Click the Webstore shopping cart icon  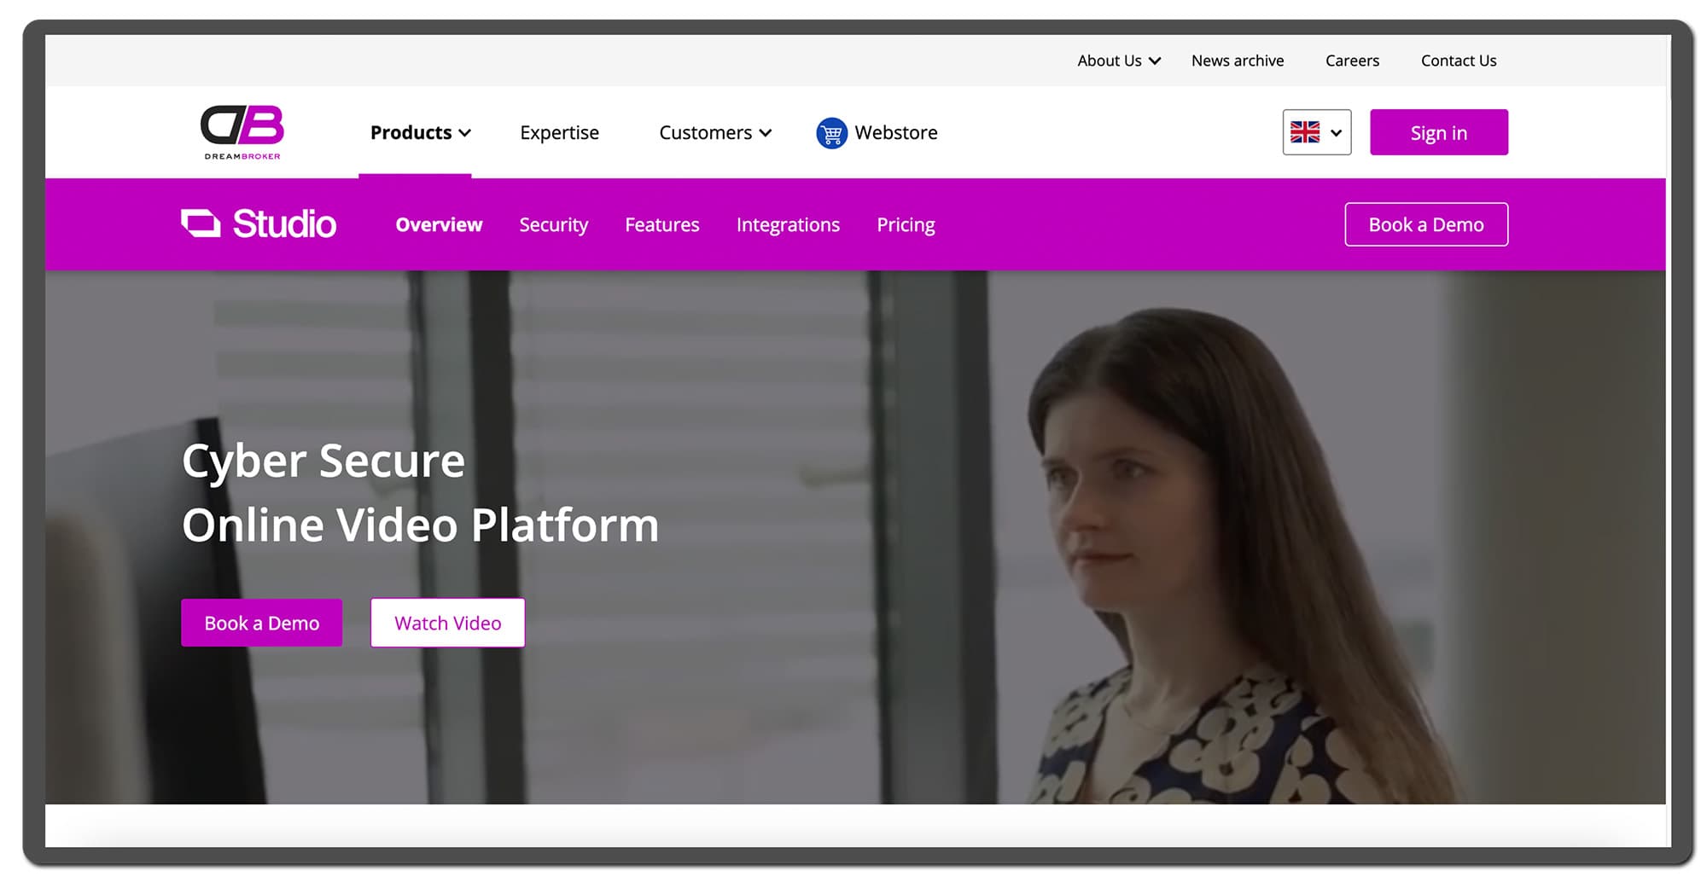(831, 133)
